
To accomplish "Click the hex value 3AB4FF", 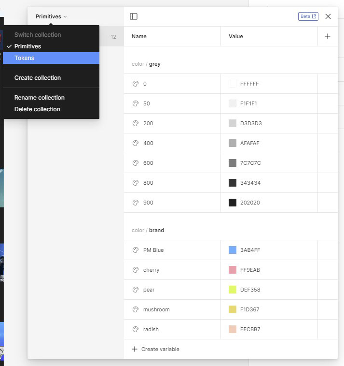I will point(250,250).
